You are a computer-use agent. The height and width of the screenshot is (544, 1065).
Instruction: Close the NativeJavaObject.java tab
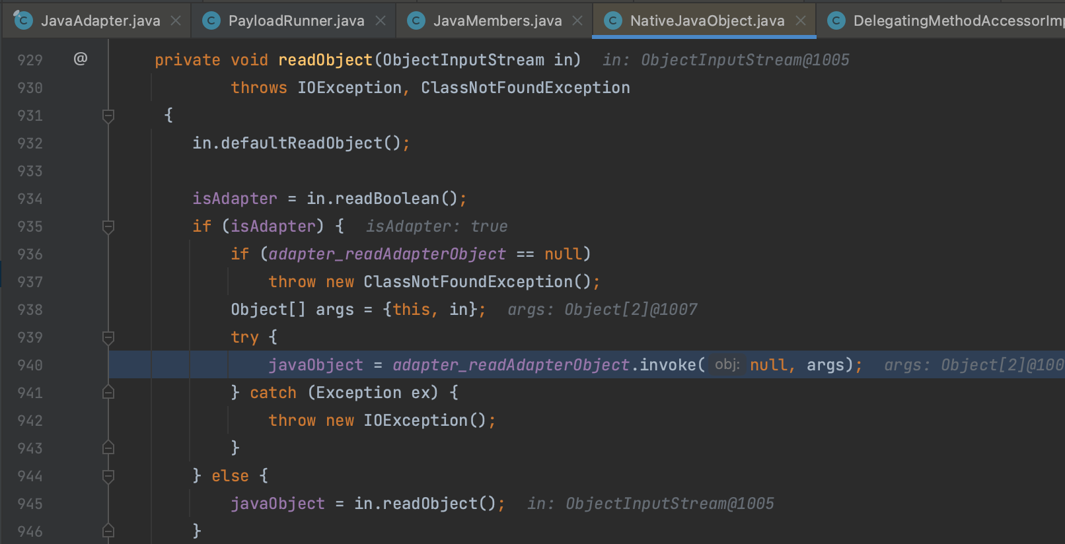(x=801, y=21)
